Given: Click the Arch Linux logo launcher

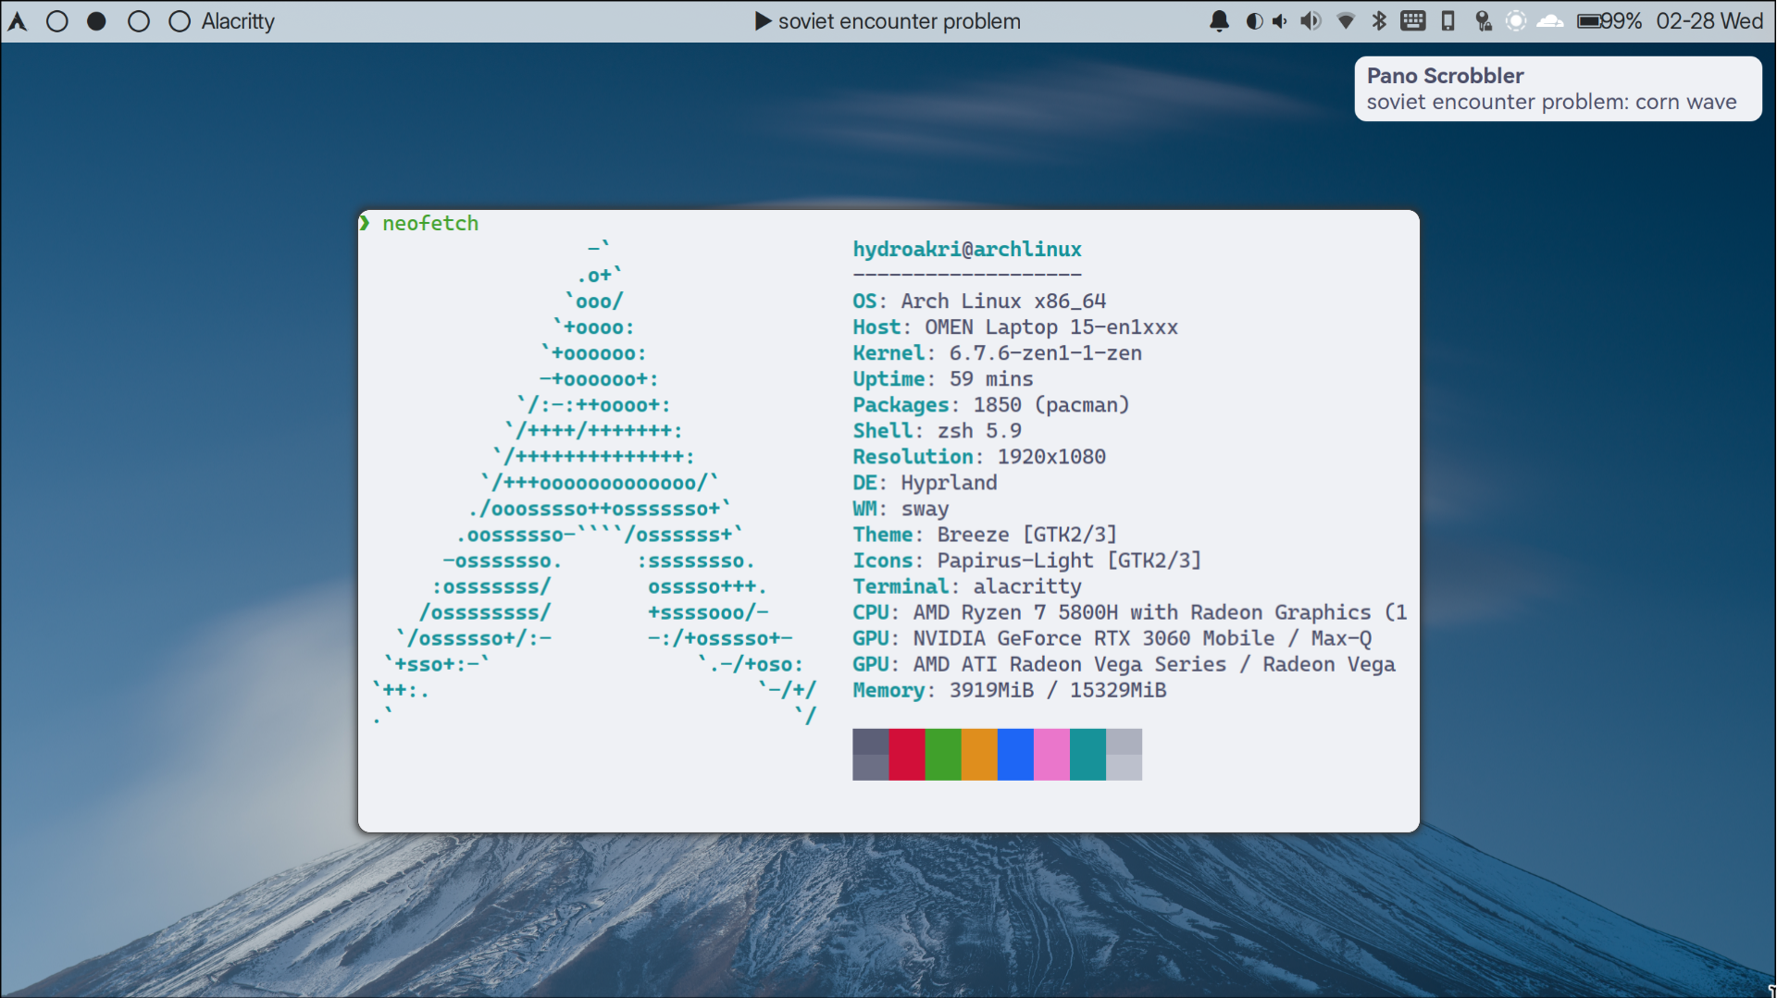Looking at the screenshot, I should (18, 21).
